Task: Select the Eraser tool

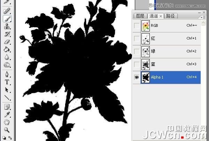Action: 7,42
